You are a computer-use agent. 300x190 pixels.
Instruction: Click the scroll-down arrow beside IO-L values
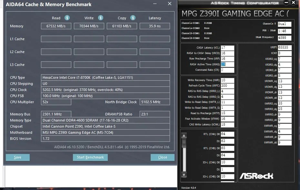coord(184,175)
